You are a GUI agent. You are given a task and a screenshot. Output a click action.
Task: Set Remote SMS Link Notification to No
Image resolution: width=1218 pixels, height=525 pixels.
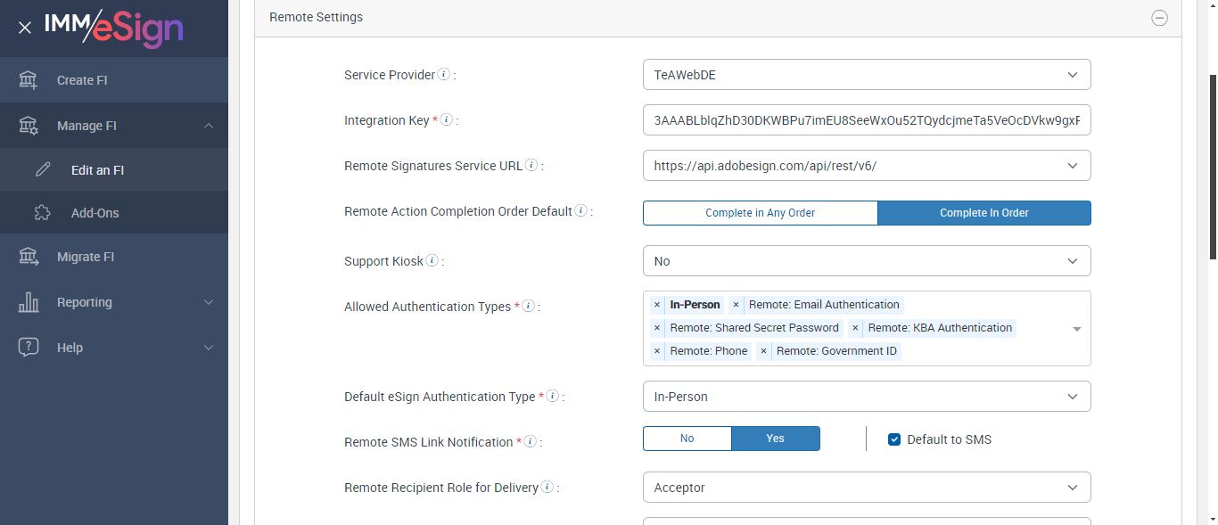pyautogui.click(x=687, y=439)
